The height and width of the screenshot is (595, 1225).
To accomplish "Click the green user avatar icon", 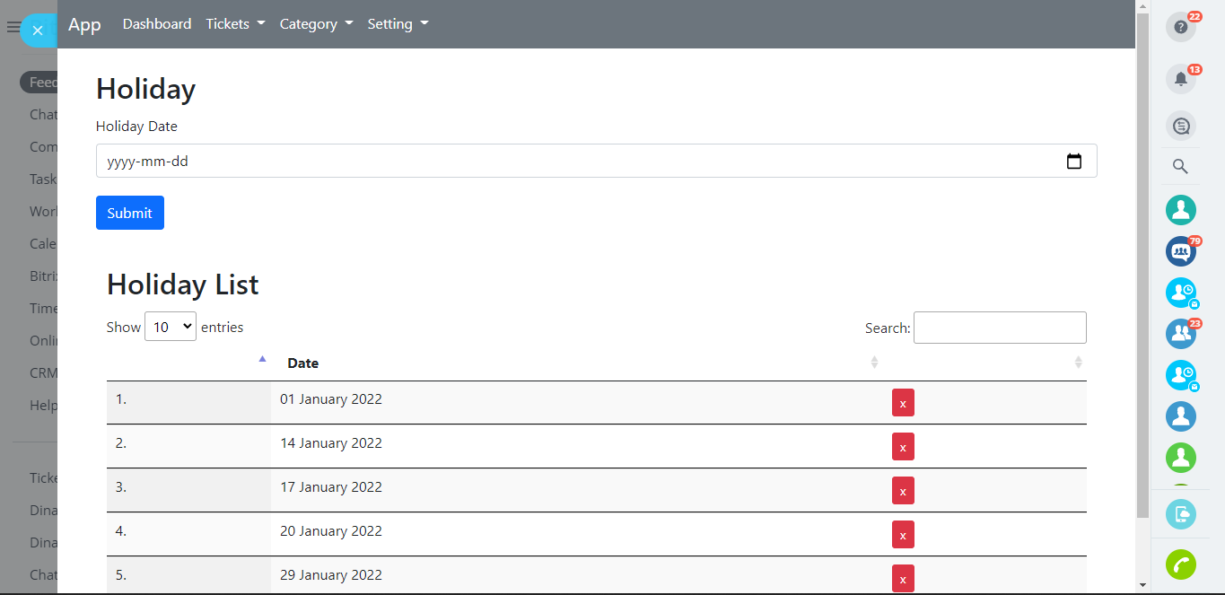I will click(1180, 458).
